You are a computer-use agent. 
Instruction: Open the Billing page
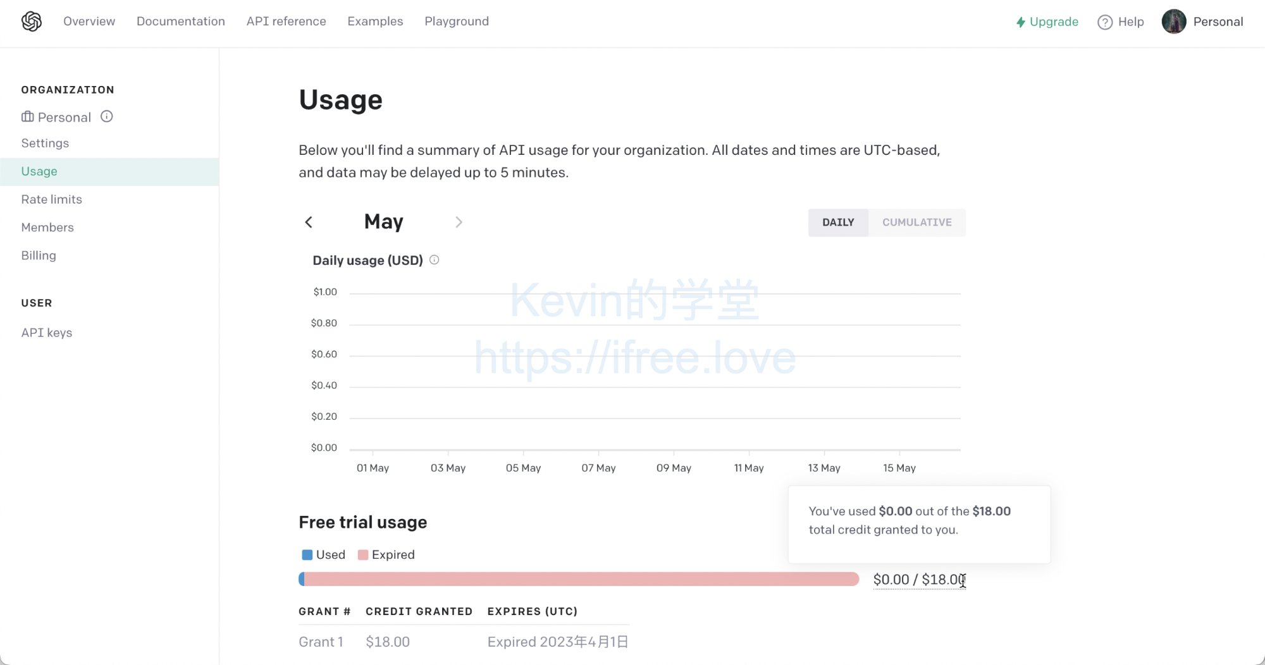click(39, 255)
